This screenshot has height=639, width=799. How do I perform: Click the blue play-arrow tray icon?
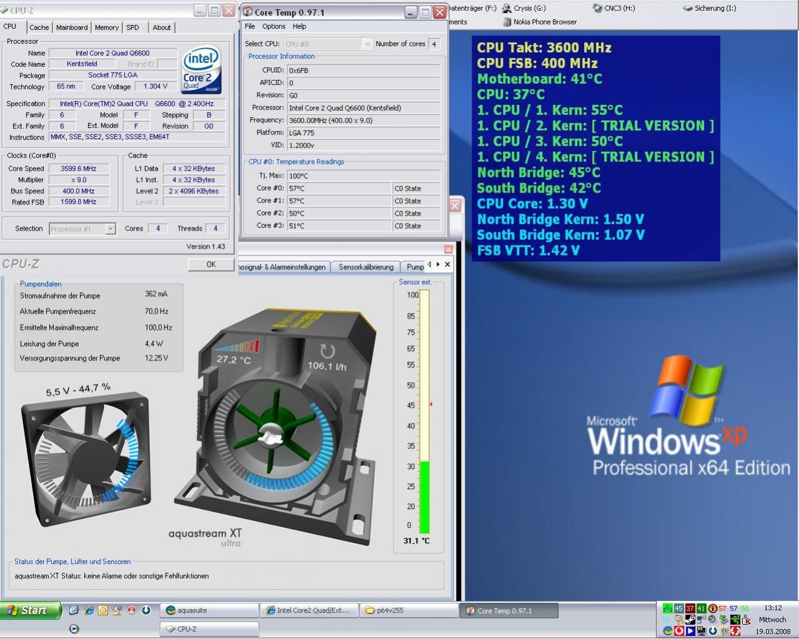690,631
